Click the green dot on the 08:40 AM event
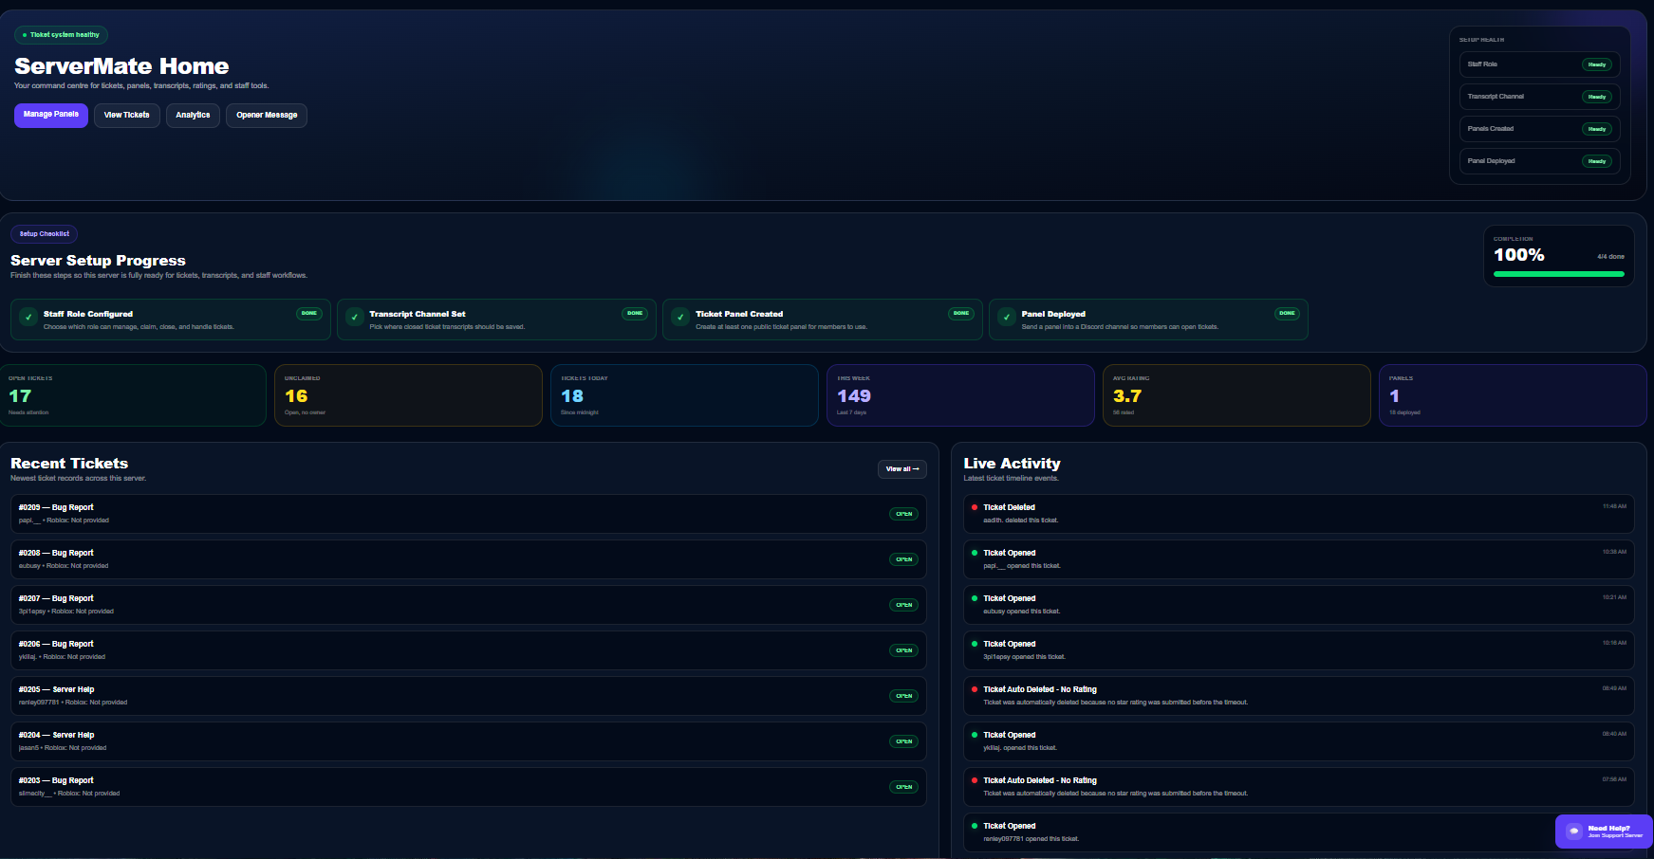 [974, 735]
